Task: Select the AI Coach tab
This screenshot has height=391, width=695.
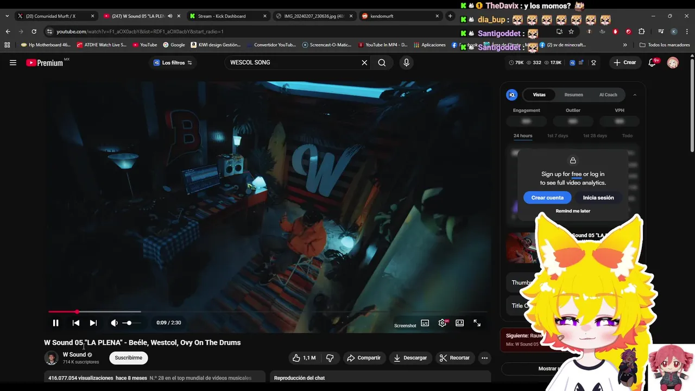Action: (608, 94)
